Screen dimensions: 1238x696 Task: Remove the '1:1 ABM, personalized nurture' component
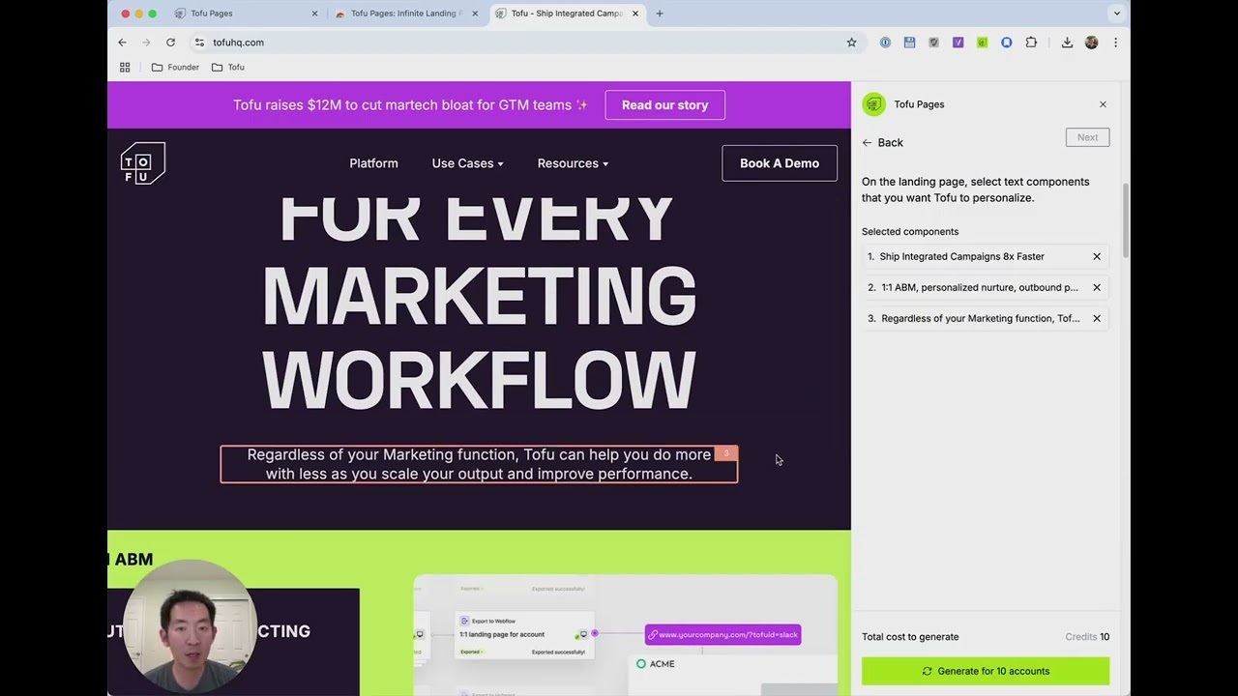pyautogui.click(x=1097, y=287)
